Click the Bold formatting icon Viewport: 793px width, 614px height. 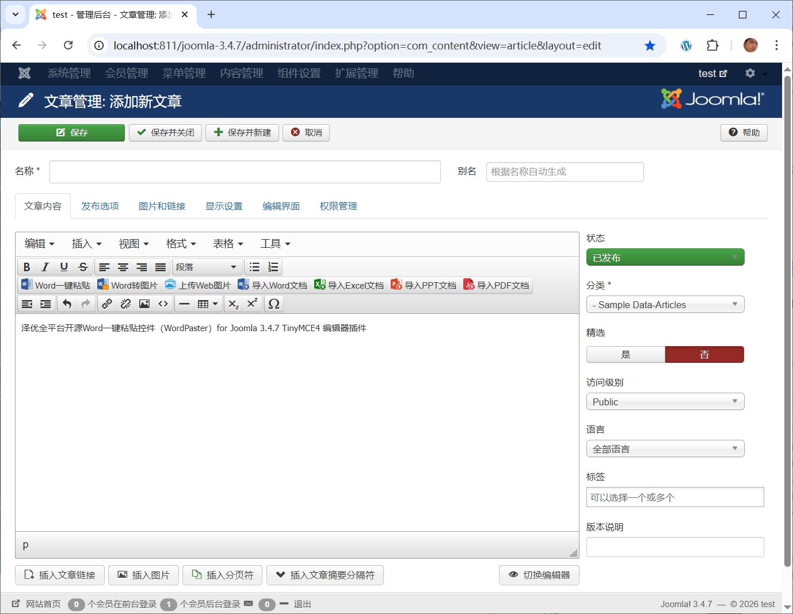pyautogui.click(x=26, y=267)
